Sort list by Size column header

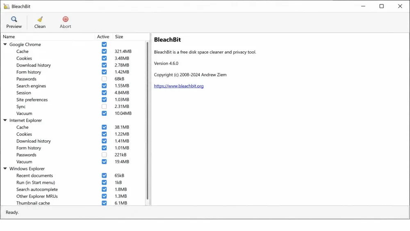(x=131, y=37)
